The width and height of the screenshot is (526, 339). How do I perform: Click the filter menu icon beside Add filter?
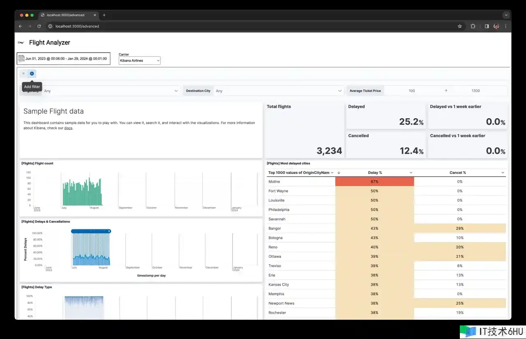[x=23, y=73]
